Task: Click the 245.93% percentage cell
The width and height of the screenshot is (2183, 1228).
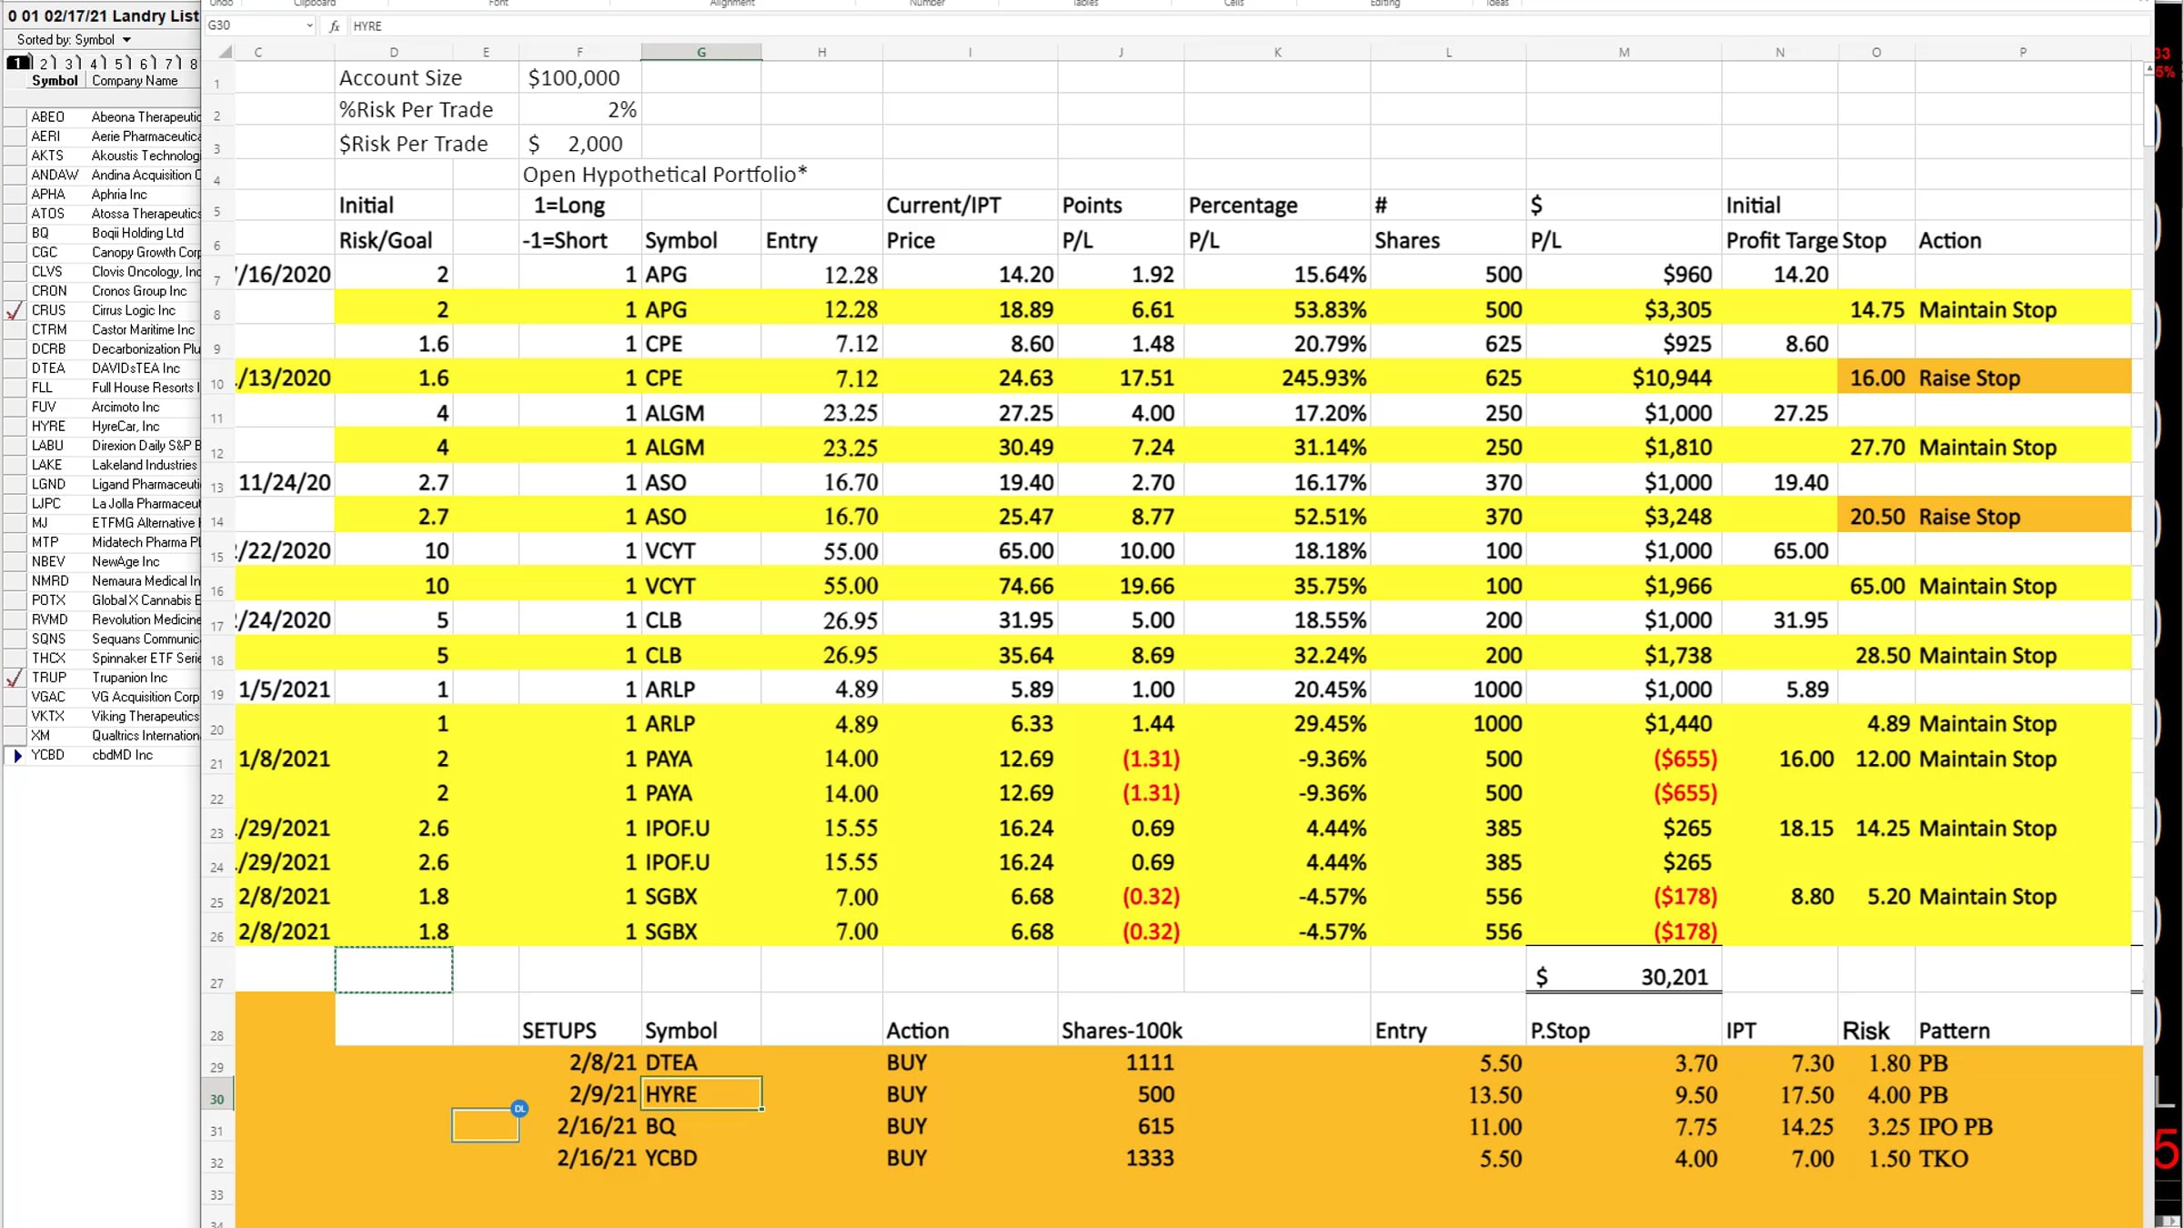Action: [1277, 377]
